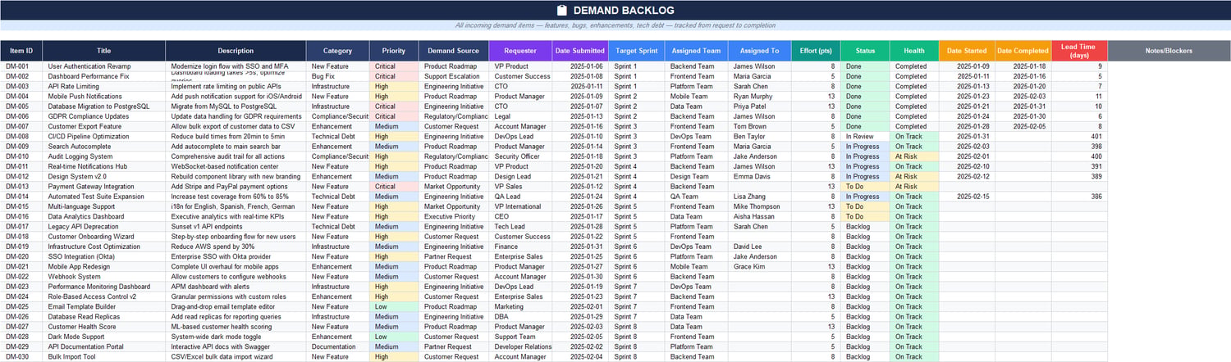Click the "User Authentication Revamp" title cell
This screenshot has width=1231, height=362.
(x=104, y=66)
